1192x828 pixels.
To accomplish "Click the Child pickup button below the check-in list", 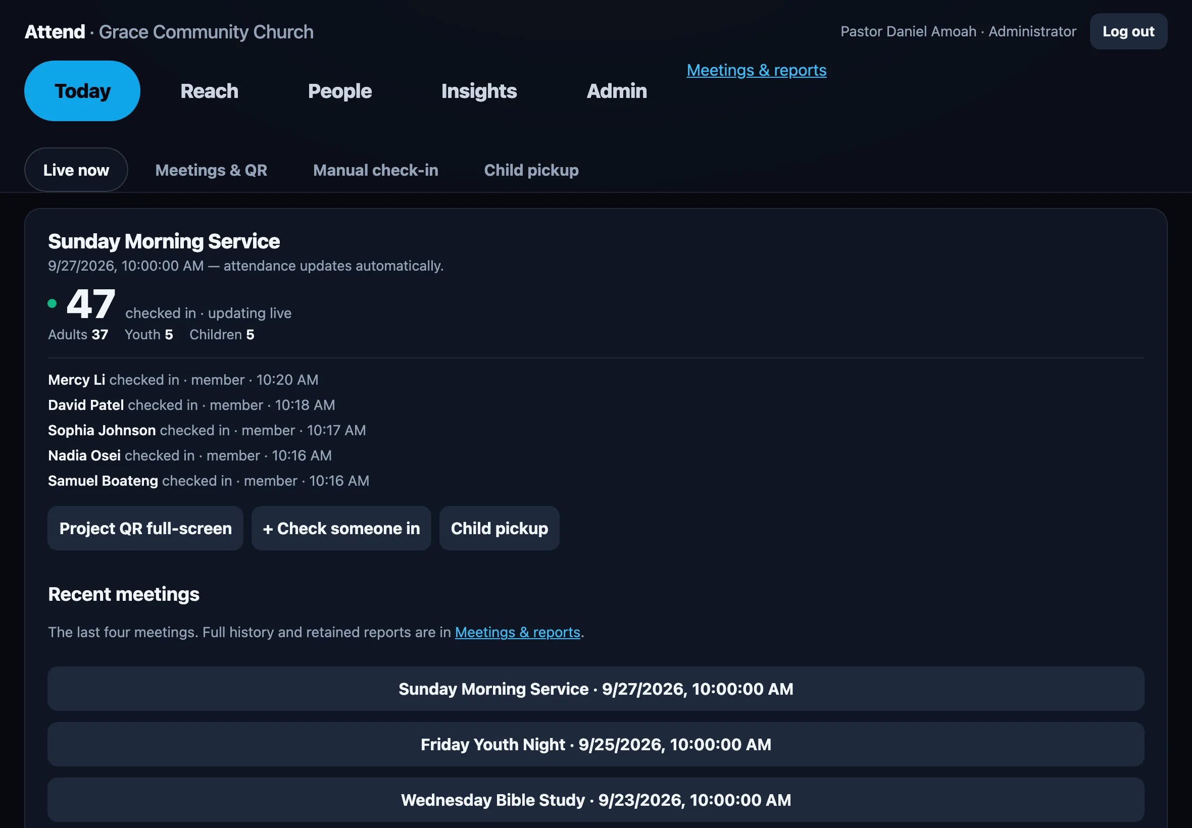I will pyautogui.click(x=499, y=528).
